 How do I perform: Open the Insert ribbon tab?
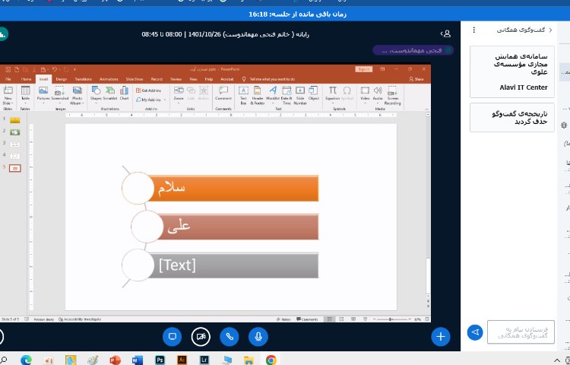pos(44,78)
